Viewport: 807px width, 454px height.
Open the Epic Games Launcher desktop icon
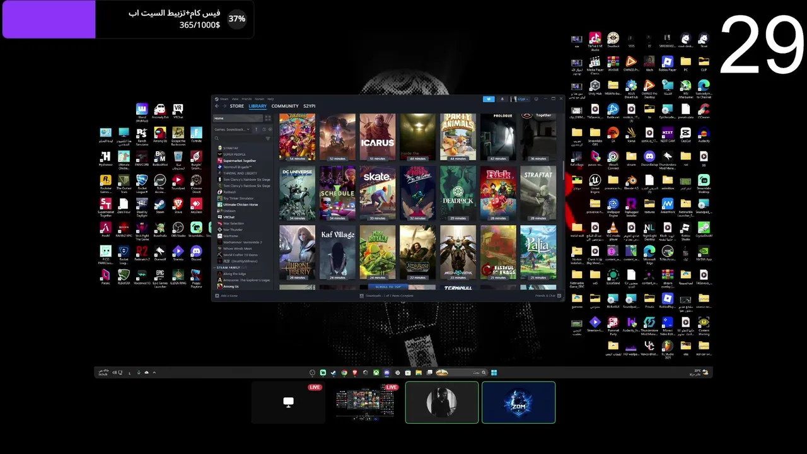[160, 277]
